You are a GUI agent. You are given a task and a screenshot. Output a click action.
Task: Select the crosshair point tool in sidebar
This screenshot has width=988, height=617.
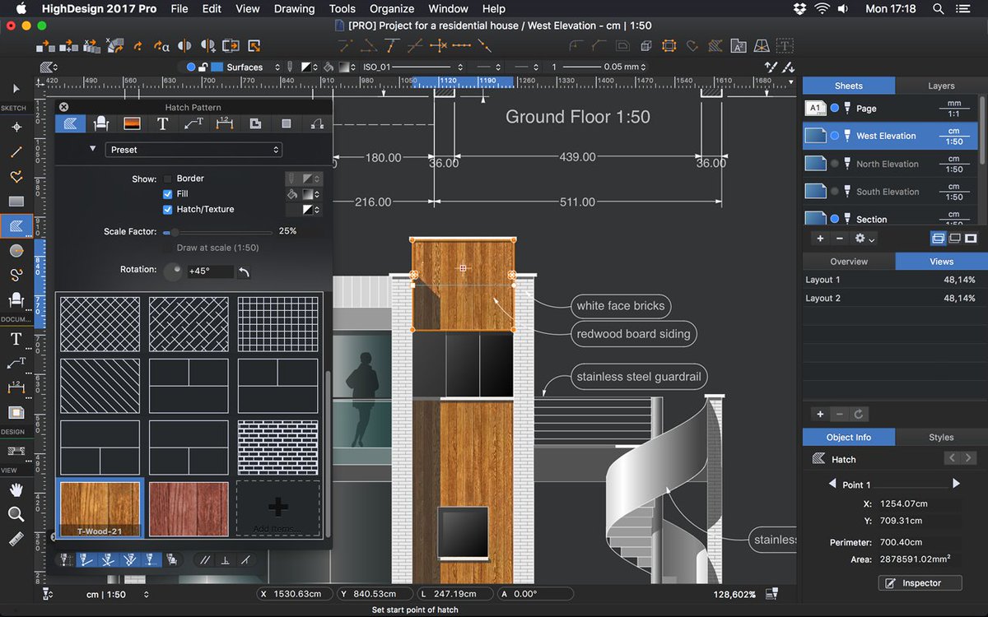16,128
